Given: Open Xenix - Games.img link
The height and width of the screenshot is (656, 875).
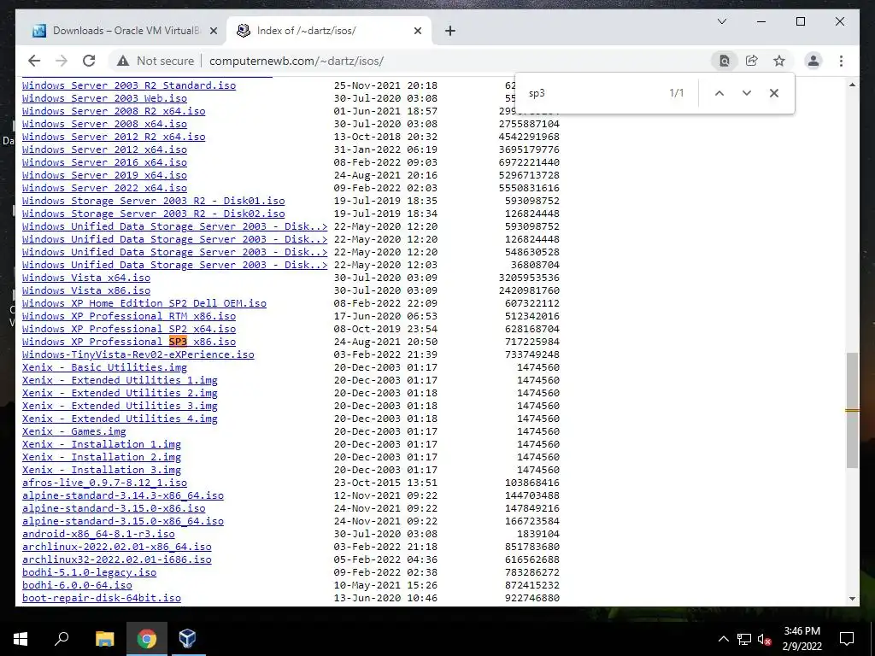Looking at the screenshot, I should (x=73, y=431).
